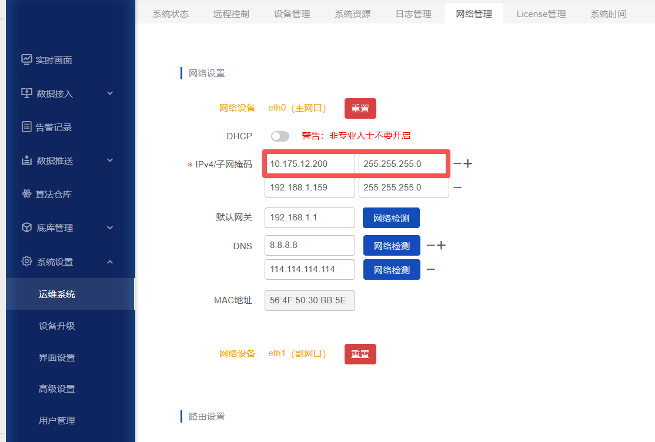Remove the 192.168.1.159 IP row
Image resolution: width=655 pixels, height=442 pixels.
tap(457, 187)
